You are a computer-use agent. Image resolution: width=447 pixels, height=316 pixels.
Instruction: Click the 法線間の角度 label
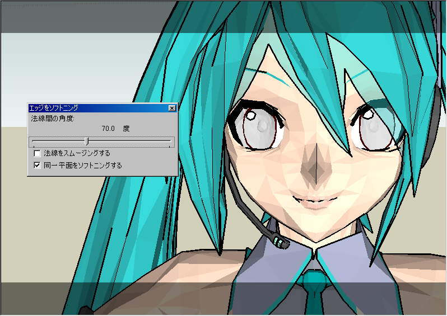53,119
